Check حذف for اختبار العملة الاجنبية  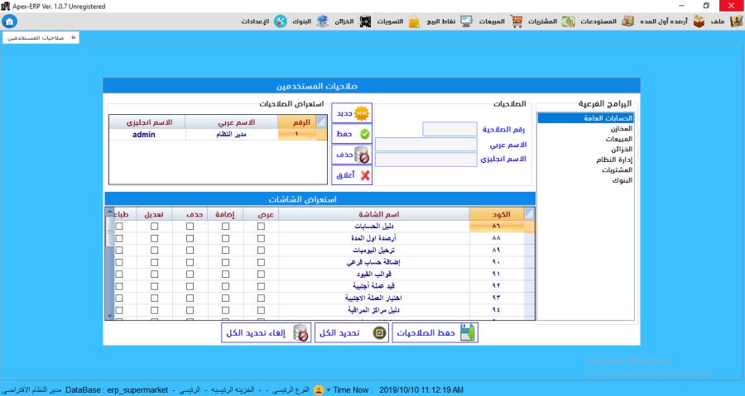[x=190, y=298]
